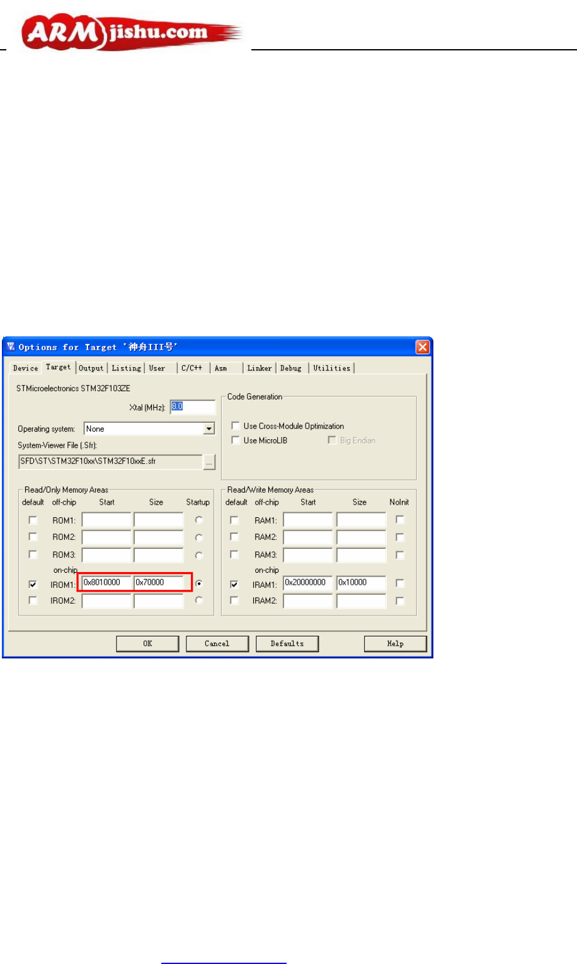Screen dimensions: 577x964
Task: Enable NoInit for RAM3
Action: pos(399,555)
